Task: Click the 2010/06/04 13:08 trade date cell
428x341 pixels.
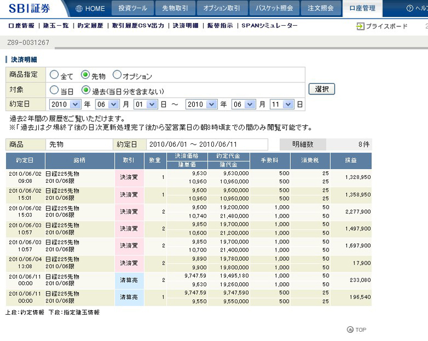Action: tap(25, 263)
